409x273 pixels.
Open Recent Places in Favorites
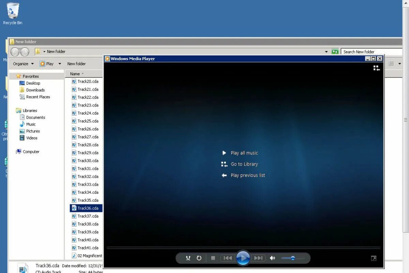[x=34, y=97]
